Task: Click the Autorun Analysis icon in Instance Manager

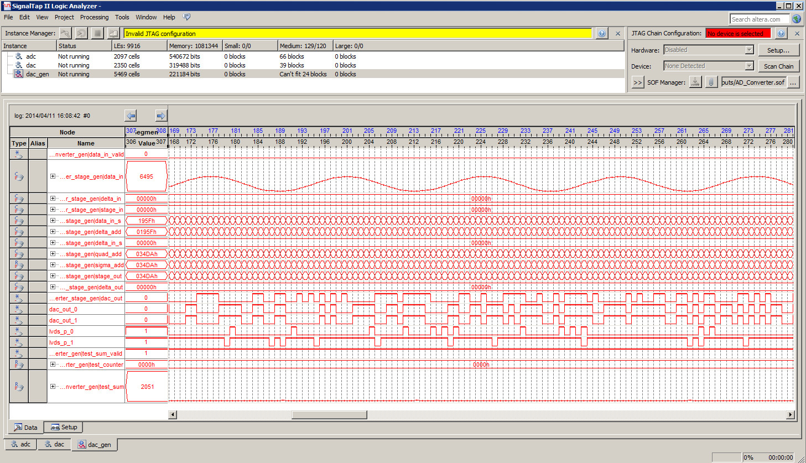Action: (81, 33)
